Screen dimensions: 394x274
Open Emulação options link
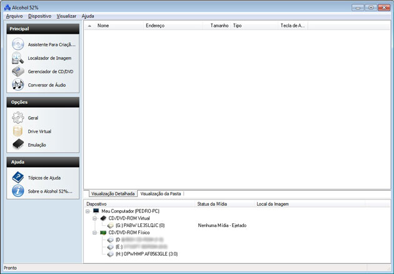pyautogui.click(x=37, y=145)
